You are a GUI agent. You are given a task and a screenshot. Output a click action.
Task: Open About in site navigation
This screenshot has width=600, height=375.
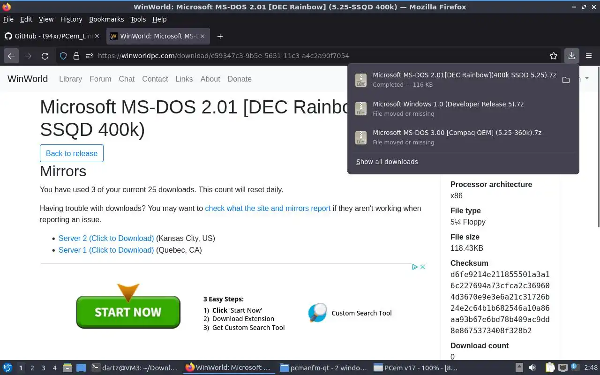click(x=210, y=79)
